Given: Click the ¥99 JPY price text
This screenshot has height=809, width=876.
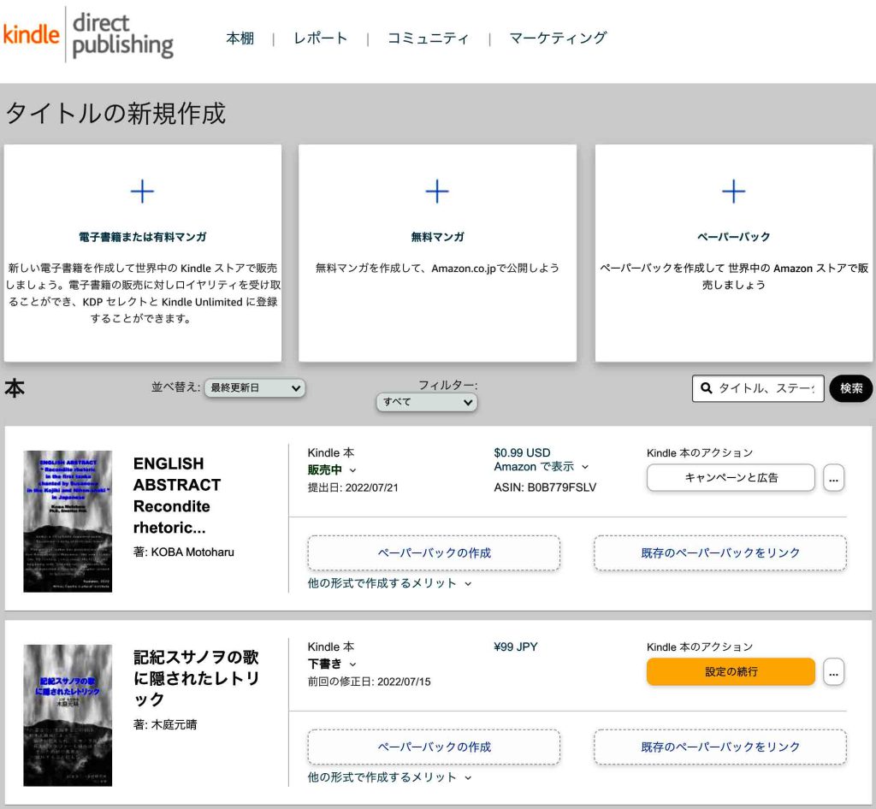Looking at the screenshot, I should coord(515,647).
